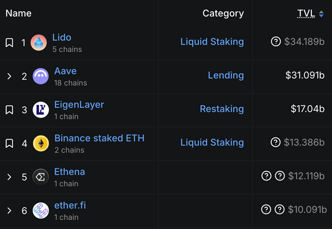Click the TVL sort arrows indicator

321,14
